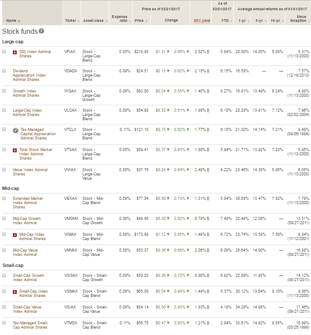311x335 pixels.
Task: Select ticker text VIMAX
Action: [70, 234]
